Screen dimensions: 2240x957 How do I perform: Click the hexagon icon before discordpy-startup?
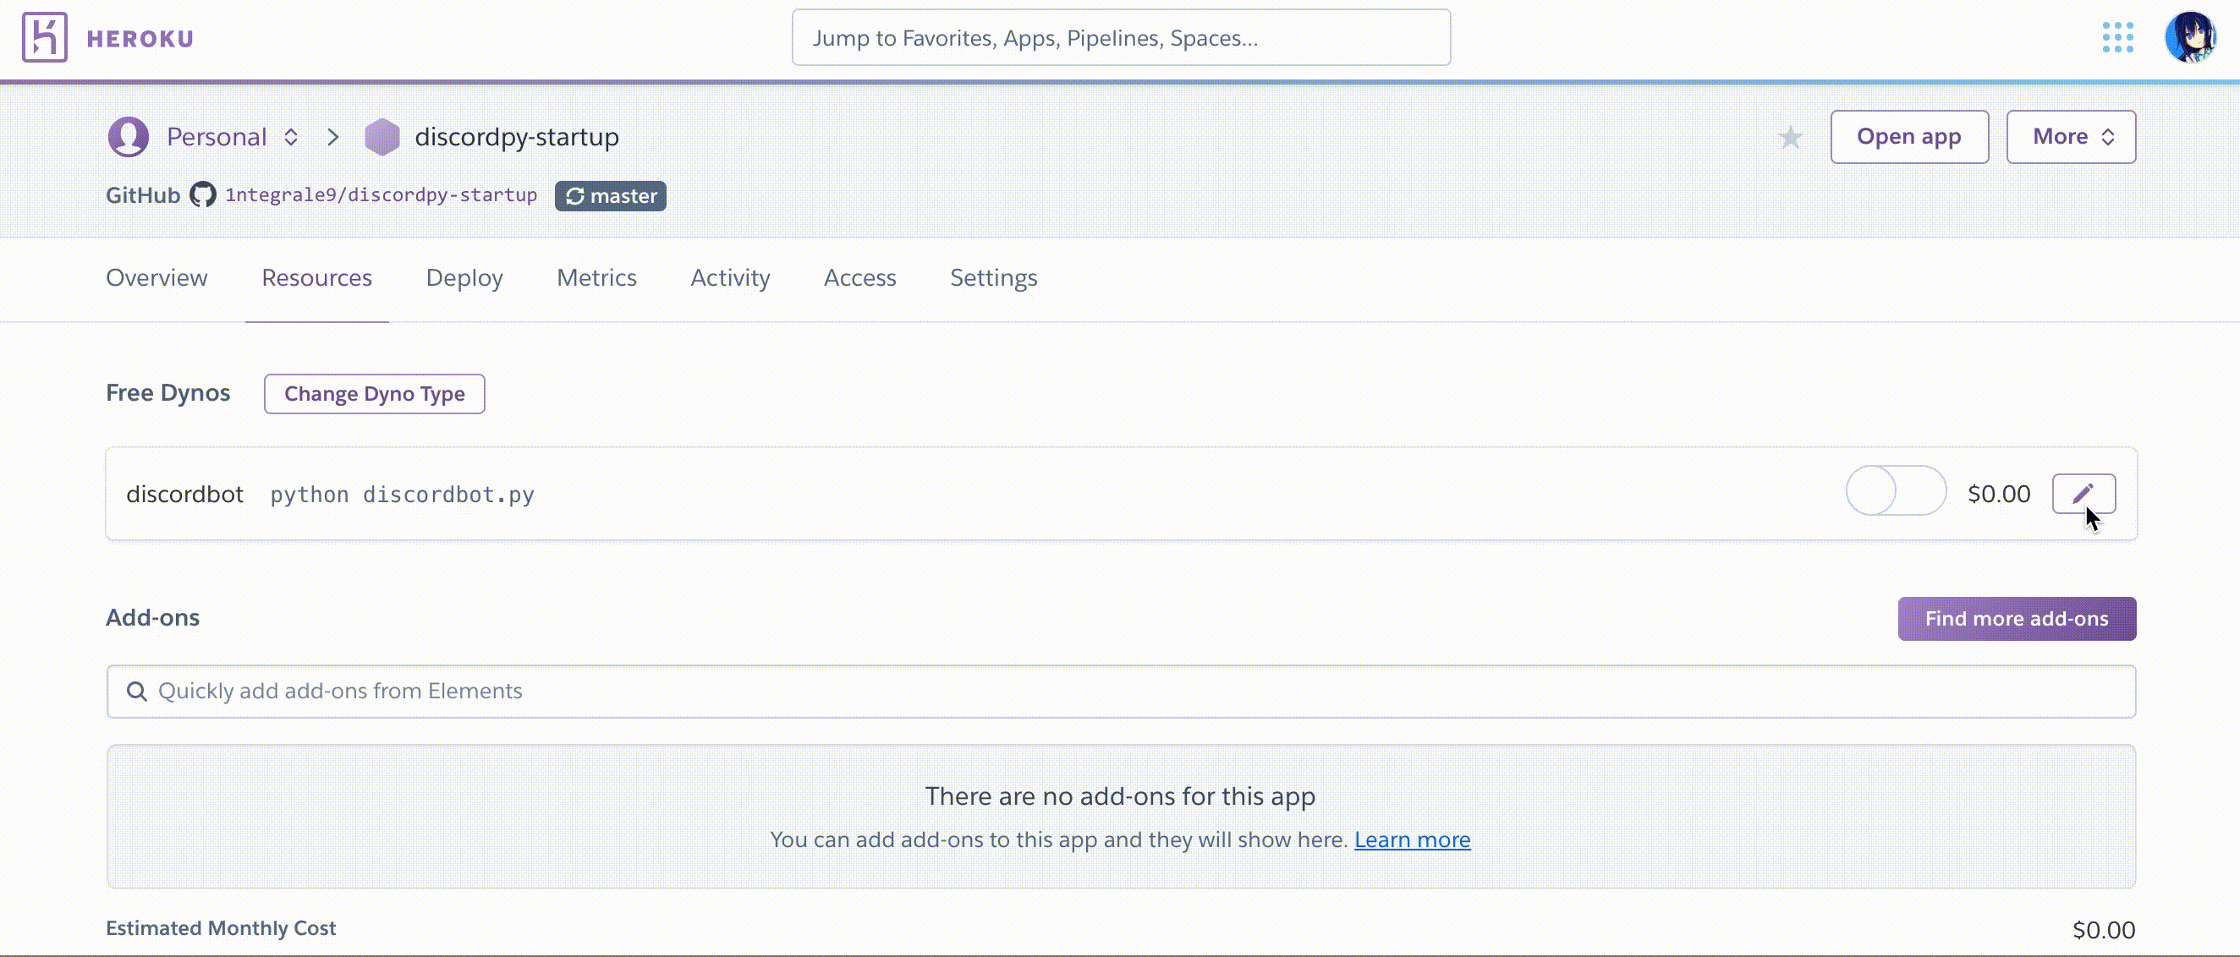pyautogui.click(x=382, y=135)
